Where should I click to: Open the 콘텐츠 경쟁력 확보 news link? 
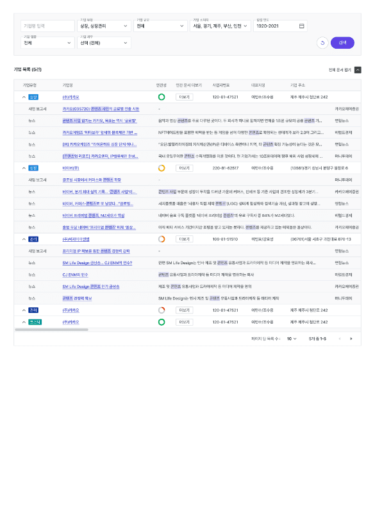[77, 298]
